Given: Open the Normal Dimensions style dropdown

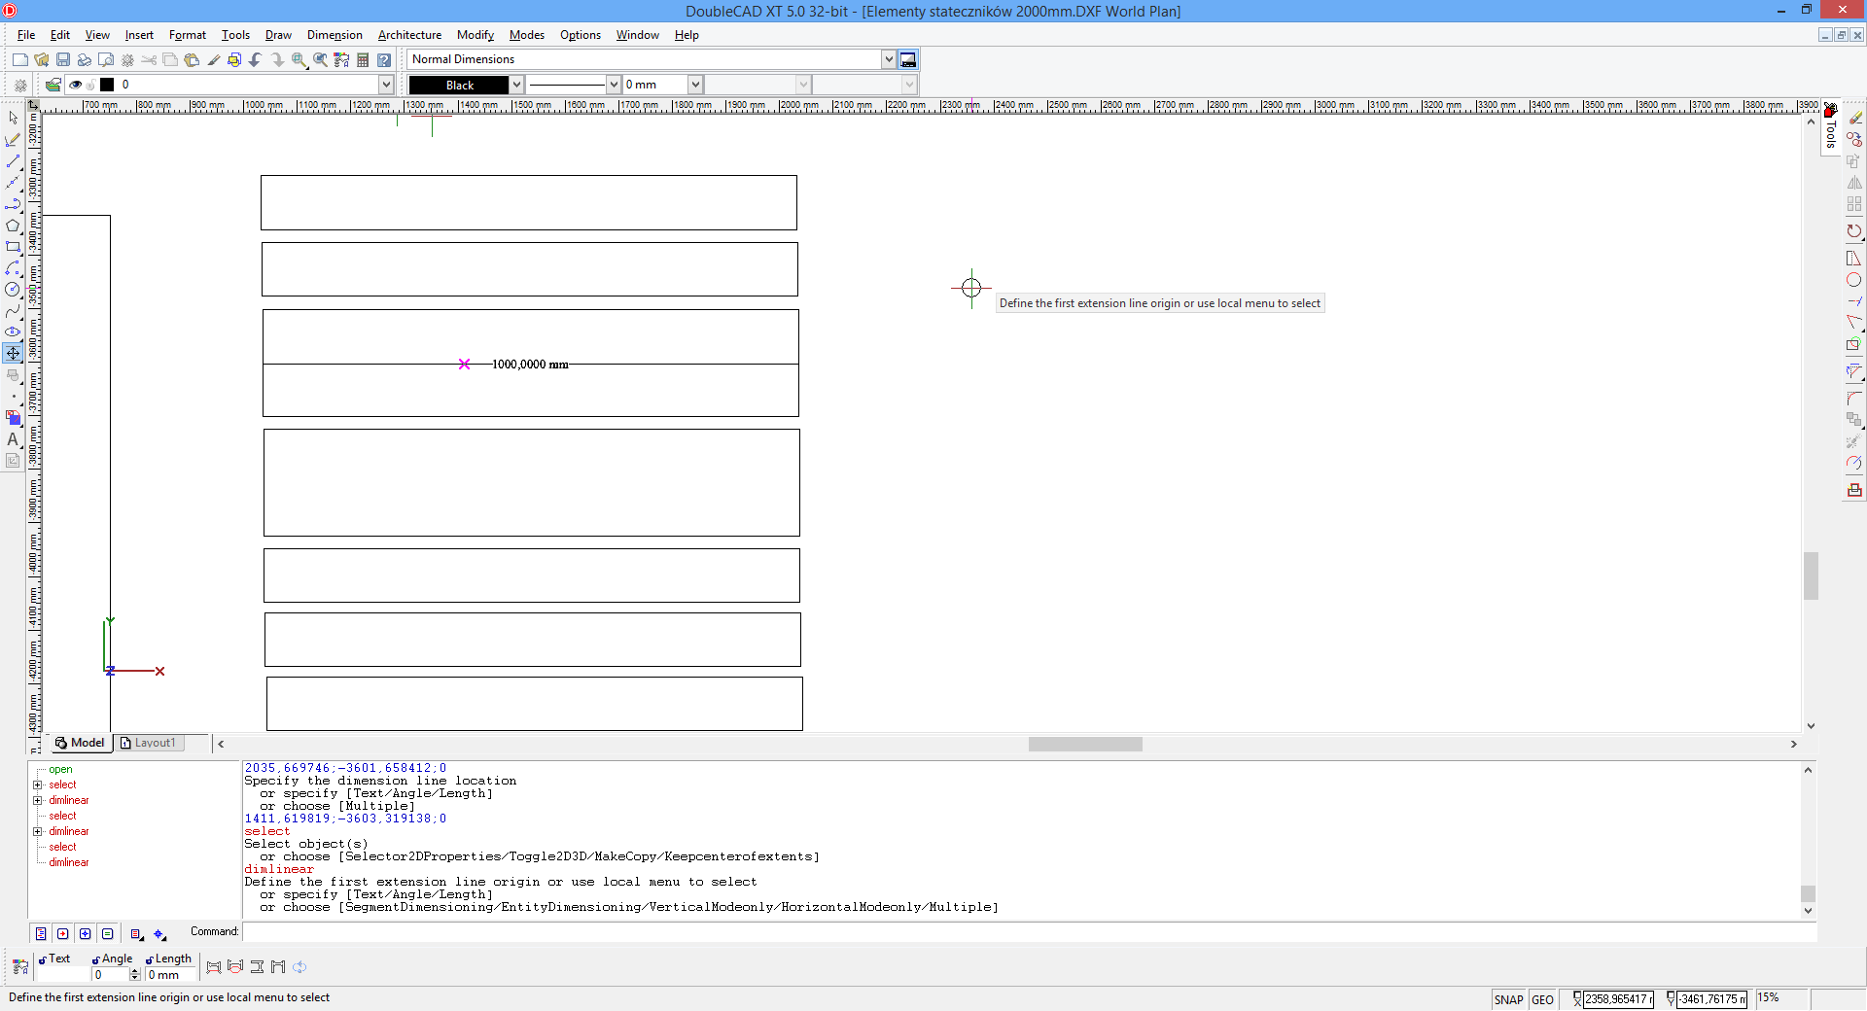Looking at the screenshot, I should pos(888,59).
